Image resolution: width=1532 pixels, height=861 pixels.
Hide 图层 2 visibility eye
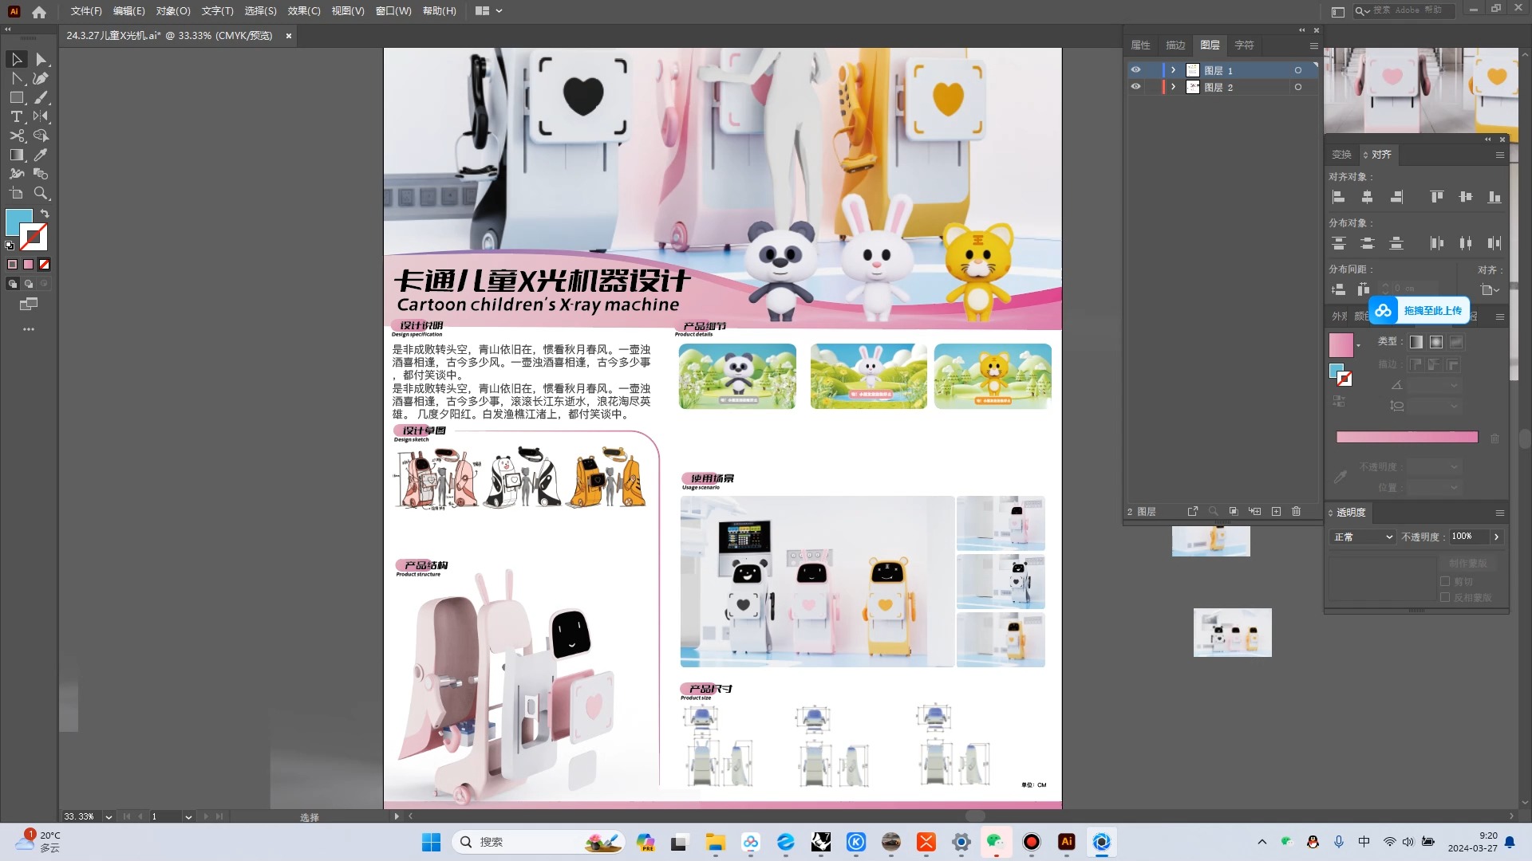(x=1135, y=87)
